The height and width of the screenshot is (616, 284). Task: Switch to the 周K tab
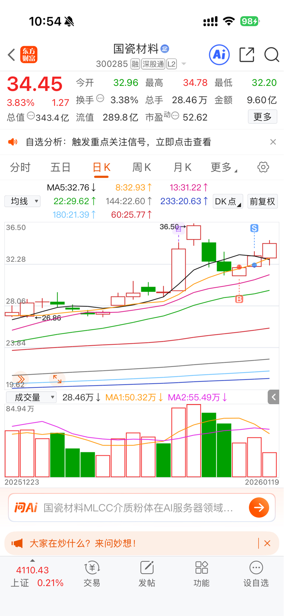pyautogui.click(x=141, y=168)
